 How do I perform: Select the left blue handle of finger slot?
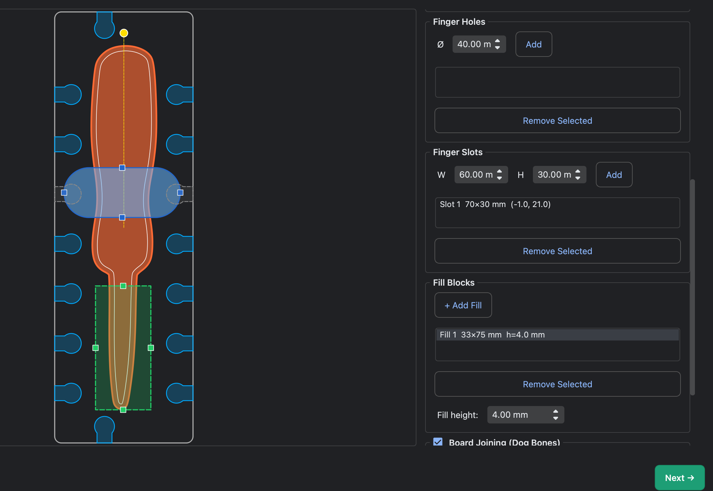[x=64, y=193]
